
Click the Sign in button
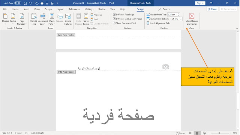pyautogui.click(x=200, y=3)
